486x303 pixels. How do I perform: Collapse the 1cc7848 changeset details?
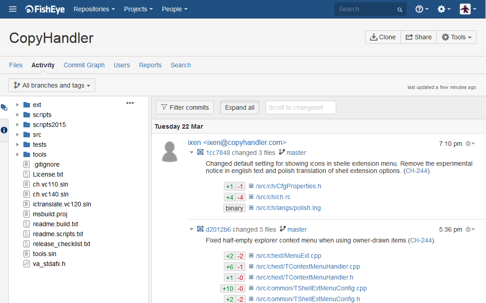[x=192, y=153]
